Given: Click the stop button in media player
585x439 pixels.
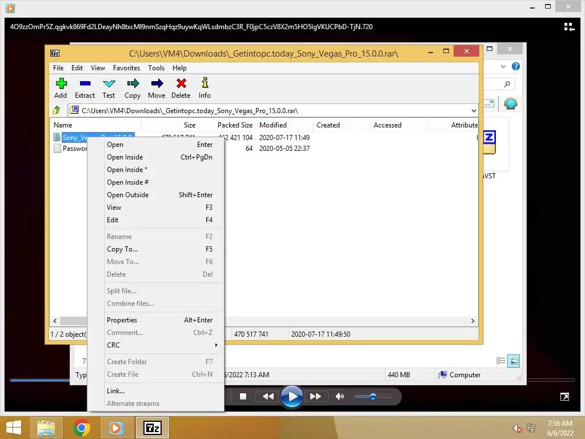Looking at the screenshot, I should [x=243, y=397].
